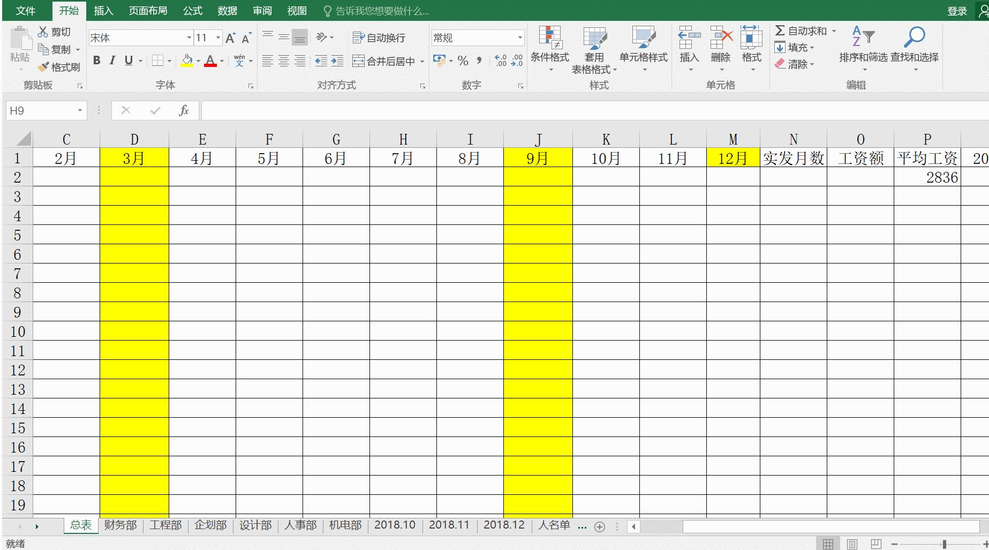Image resolution: width=989 pixels, height=550 pixels.
Task: Select the Format Painter (格式刷) brush
Action: 43,67
